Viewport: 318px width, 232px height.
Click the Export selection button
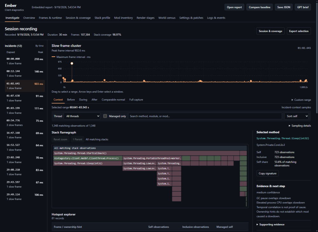point(299,31)
